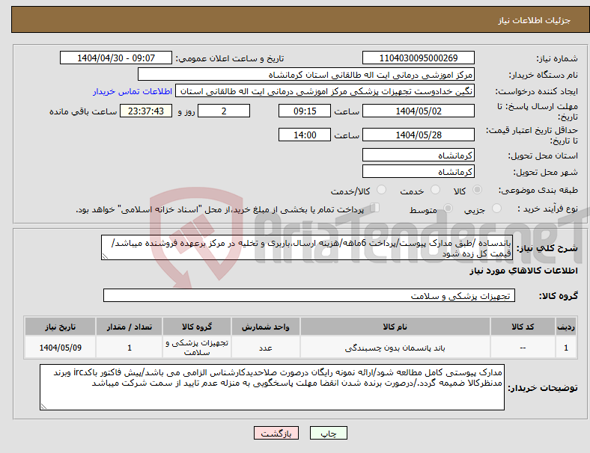Screen dimensions: 590x453
Task: Click the announcement date field 1404/04/30 - 09:07
Action: pos(116,58)
